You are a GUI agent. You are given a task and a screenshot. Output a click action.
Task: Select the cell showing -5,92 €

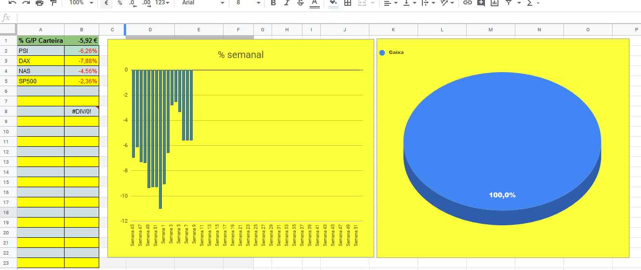[81, 41]
